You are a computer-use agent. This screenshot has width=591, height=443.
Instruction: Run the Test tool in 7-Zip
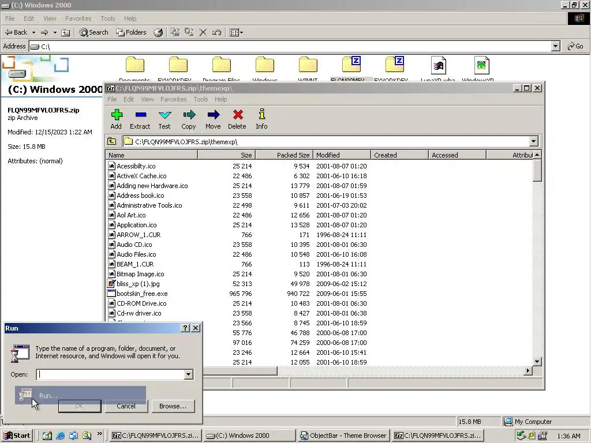point(164,119)
